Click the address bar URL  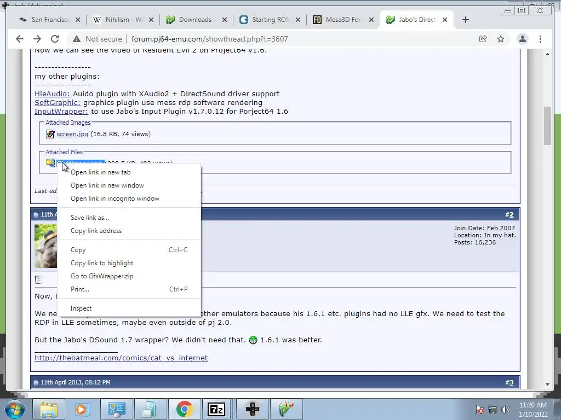click(x=210, y=39)
